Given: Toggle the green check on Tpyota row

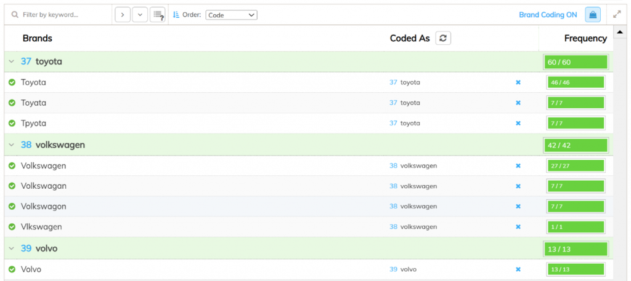Looking at the screenshot, I should [x=12, y=123].
